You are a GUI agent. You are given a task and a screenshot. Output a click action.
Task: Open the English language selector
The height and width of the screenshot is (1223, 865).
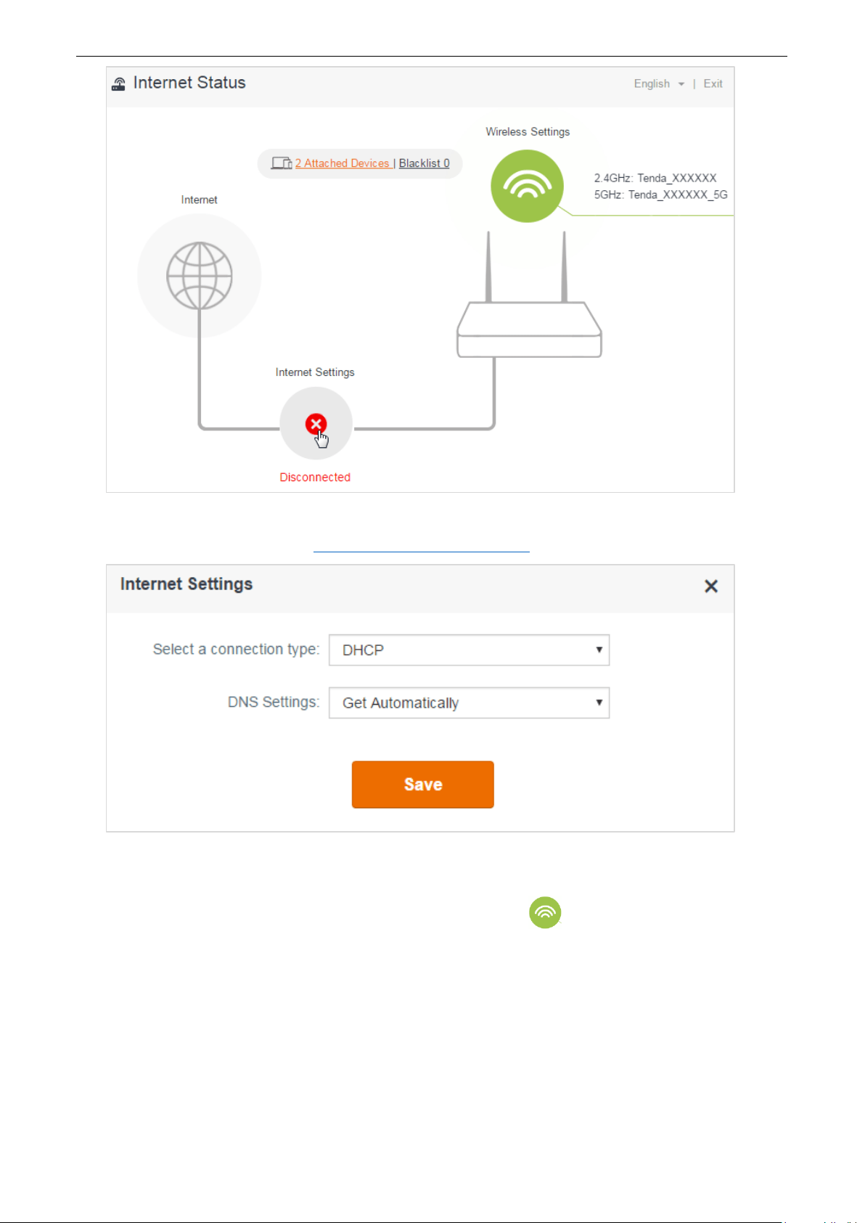coord(659,83)
